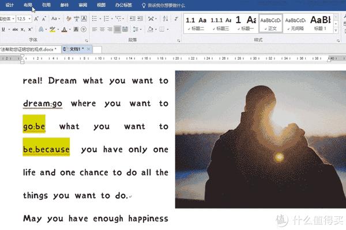Click the Clear Formatting eraser icon
The height and width of the screenshot is (230, 346).
pos(69,19)
